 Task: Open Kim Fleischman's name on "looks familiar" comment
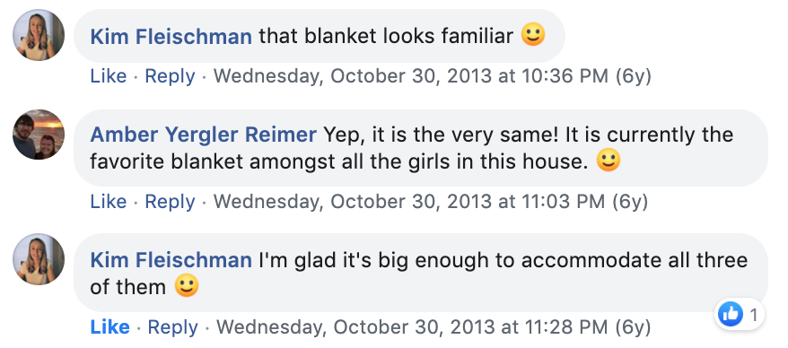171,36
